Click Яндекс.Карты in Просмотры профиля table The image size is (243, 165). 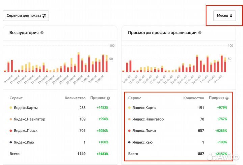(x=144, y=108)
